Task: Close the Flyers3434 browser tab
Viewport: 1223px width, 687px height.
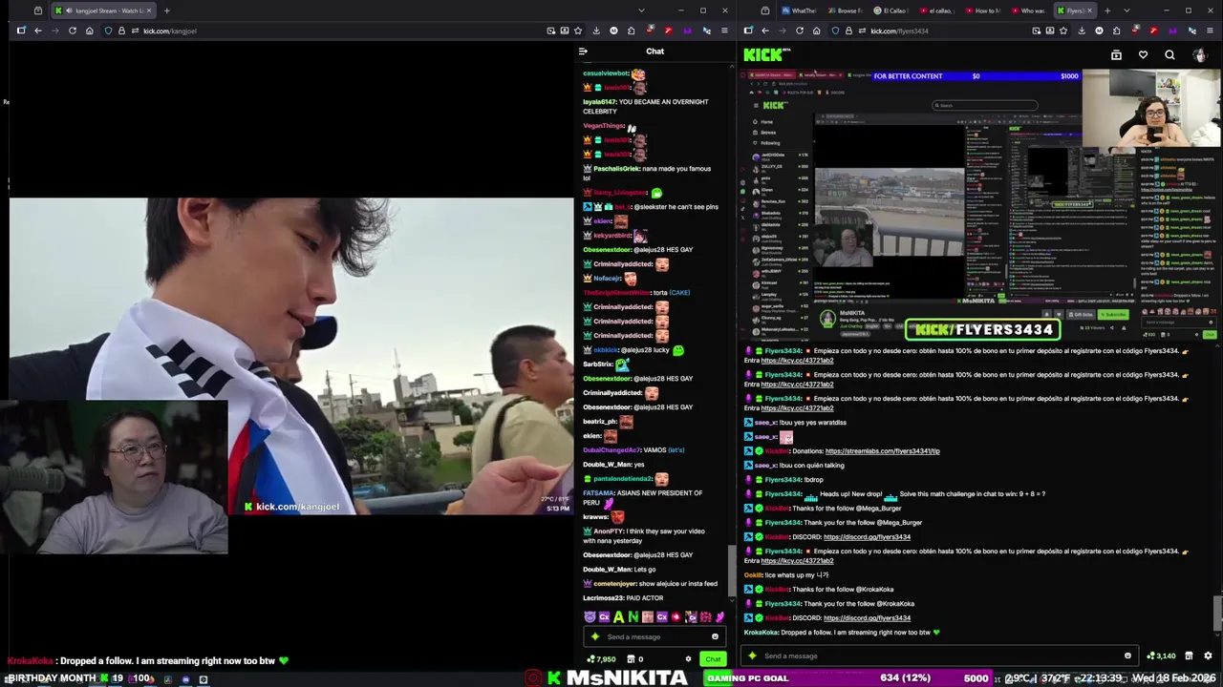Action: click(1089, 10)
